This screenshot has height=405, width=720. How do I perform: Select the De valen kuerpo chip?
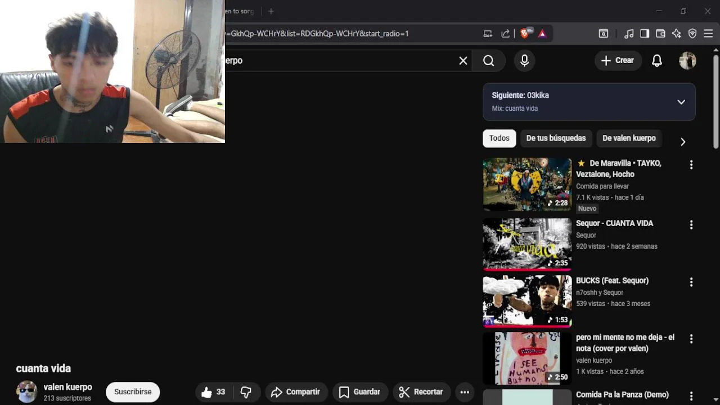click(629, 138)
